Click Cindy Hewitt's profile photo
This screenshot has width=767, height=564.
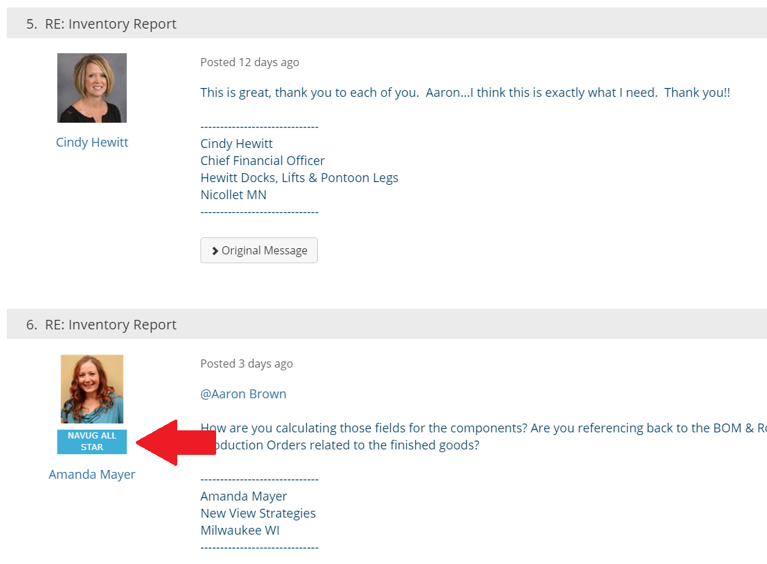click(x=92, y=88)
